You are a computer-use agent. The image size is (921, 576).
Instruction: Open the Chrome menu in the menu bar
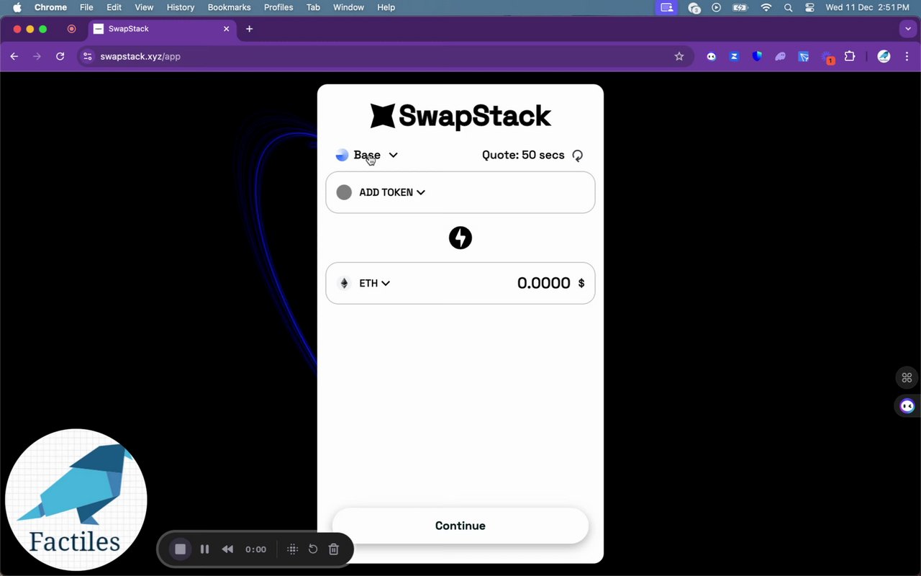(x=50, y=7)
